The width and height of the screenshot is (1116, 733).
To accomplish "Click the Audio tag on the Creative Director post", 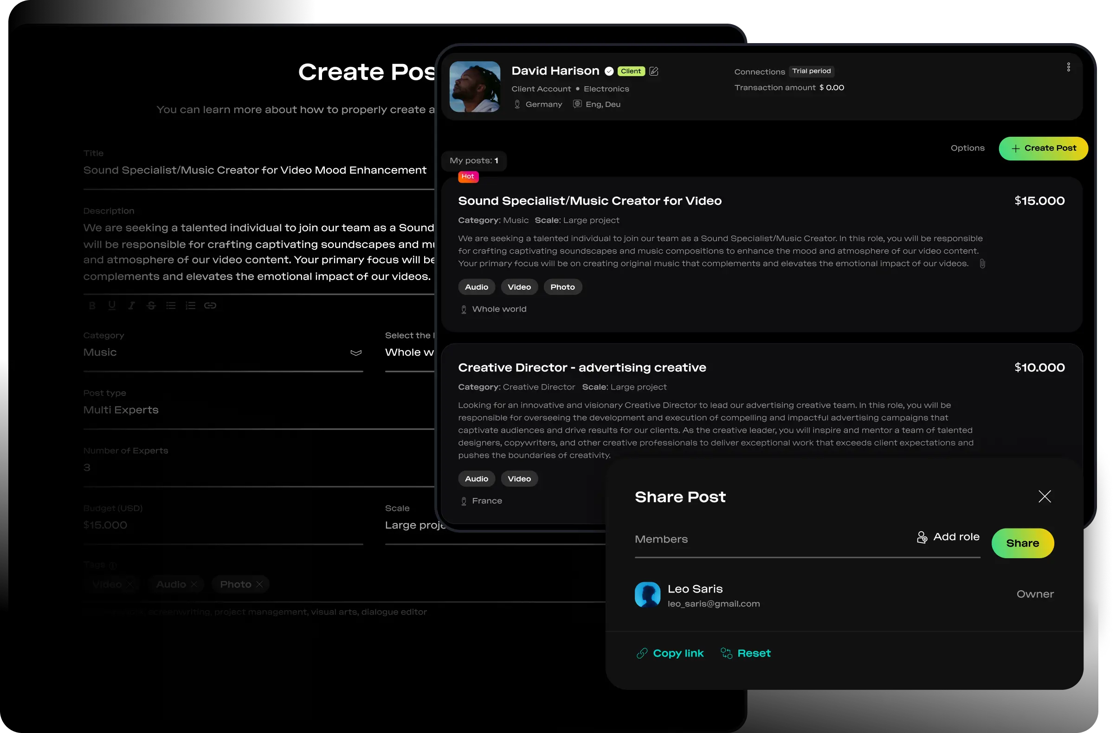I will tap(477, 478).
